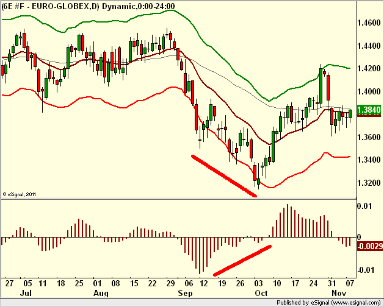
Task: Click the Aug month label
Action: [x=101, y=293]
